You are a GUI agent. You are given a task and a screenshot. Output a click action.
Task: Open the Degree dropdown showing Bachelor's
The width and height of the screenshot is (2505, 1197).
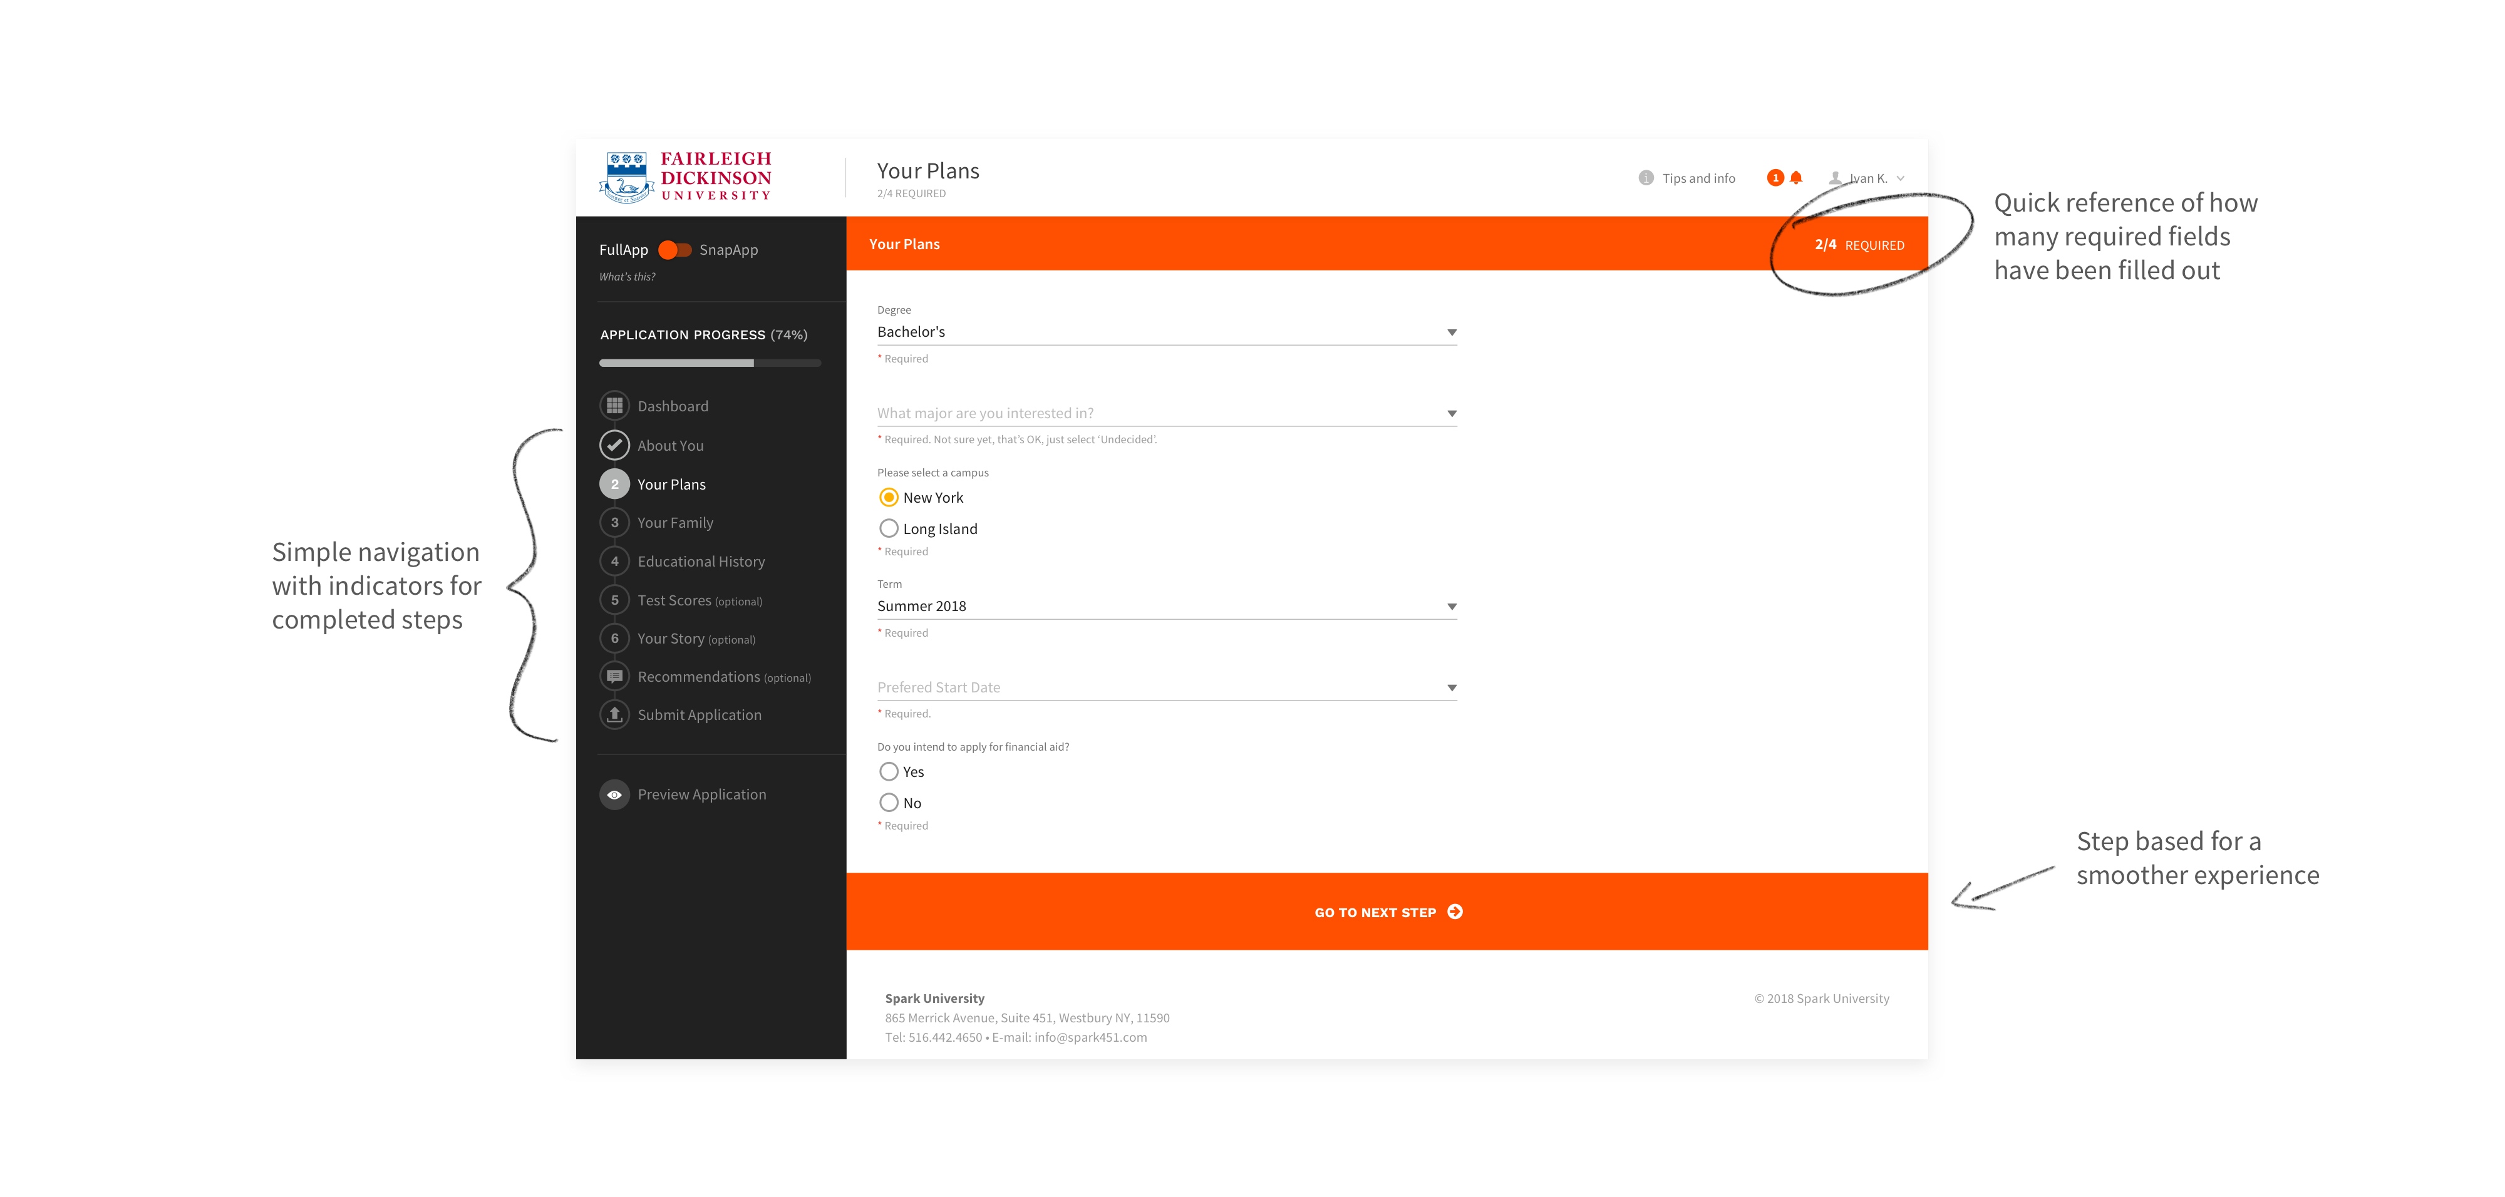pos(1167,332)
